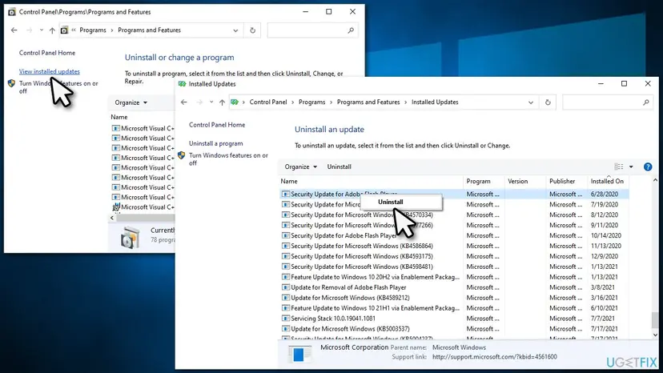Open Organize menu in Installed Updates
The image size is (663, 373).
(x=300, y=166)
